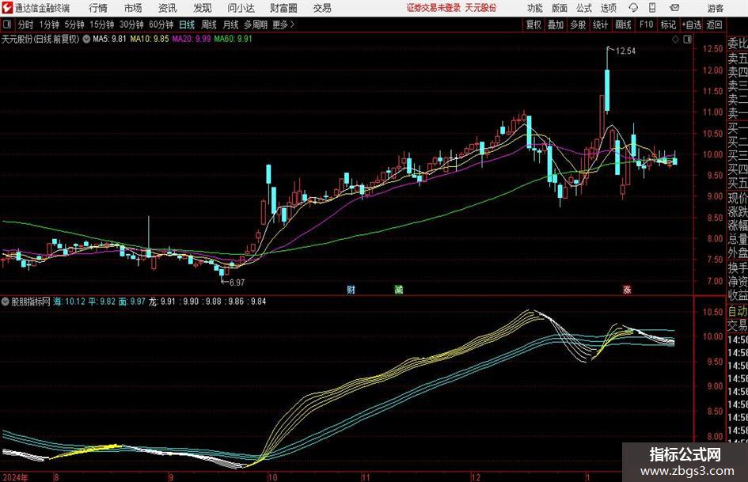
Task: Click the 画线 draw line toolbar button
Action: 623,25
